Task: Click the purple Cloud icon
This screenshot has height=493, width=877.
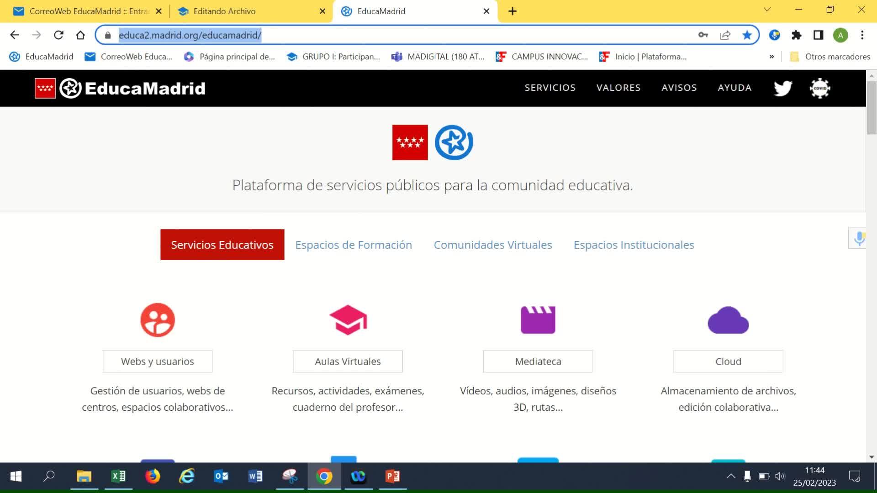Action: pyautogui.click(x=728, y=320)
